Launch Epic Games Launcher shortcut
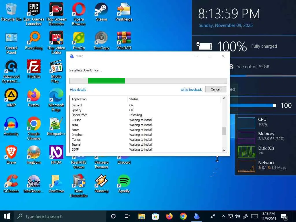The height and width of the screenshot is (222, 296). [x=34, y=14]
